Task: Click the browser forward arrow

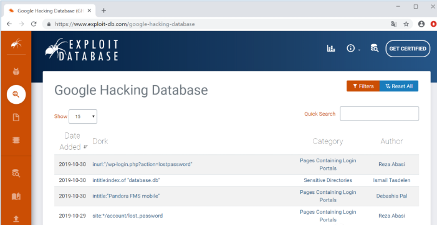Action: click(x=21, y=24)
